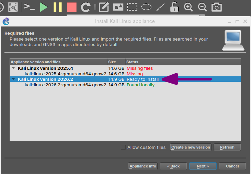This screenshot has height=174, width=251.
Task: Add a note with edit icon
Action: [x=104, y=7]
